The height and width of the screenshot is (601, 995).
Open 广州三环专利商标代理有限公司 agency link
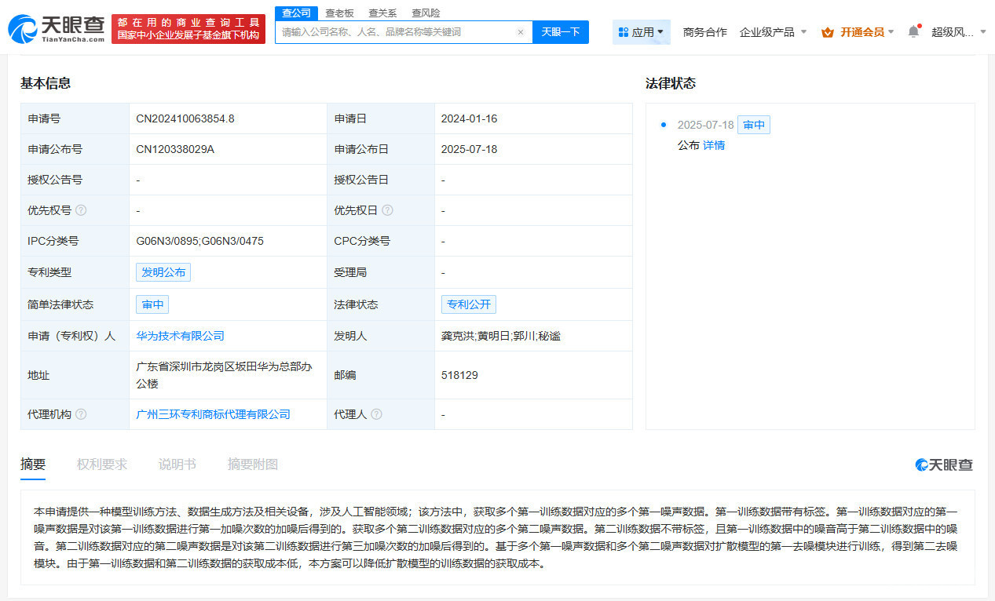coord(213,414)
